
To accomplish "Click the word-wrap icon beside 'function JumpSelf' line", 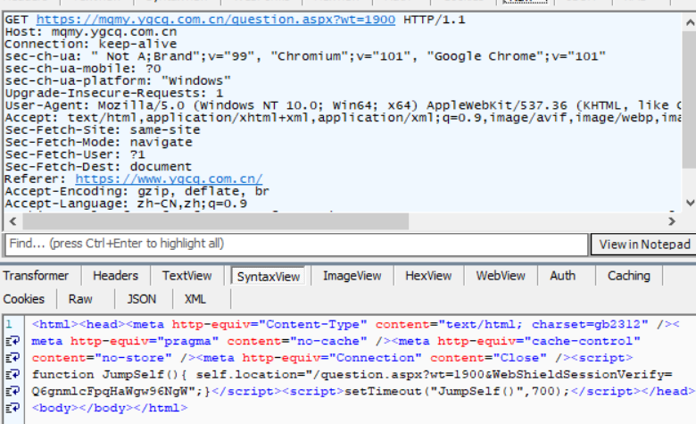I will click(x=12, y=374).
